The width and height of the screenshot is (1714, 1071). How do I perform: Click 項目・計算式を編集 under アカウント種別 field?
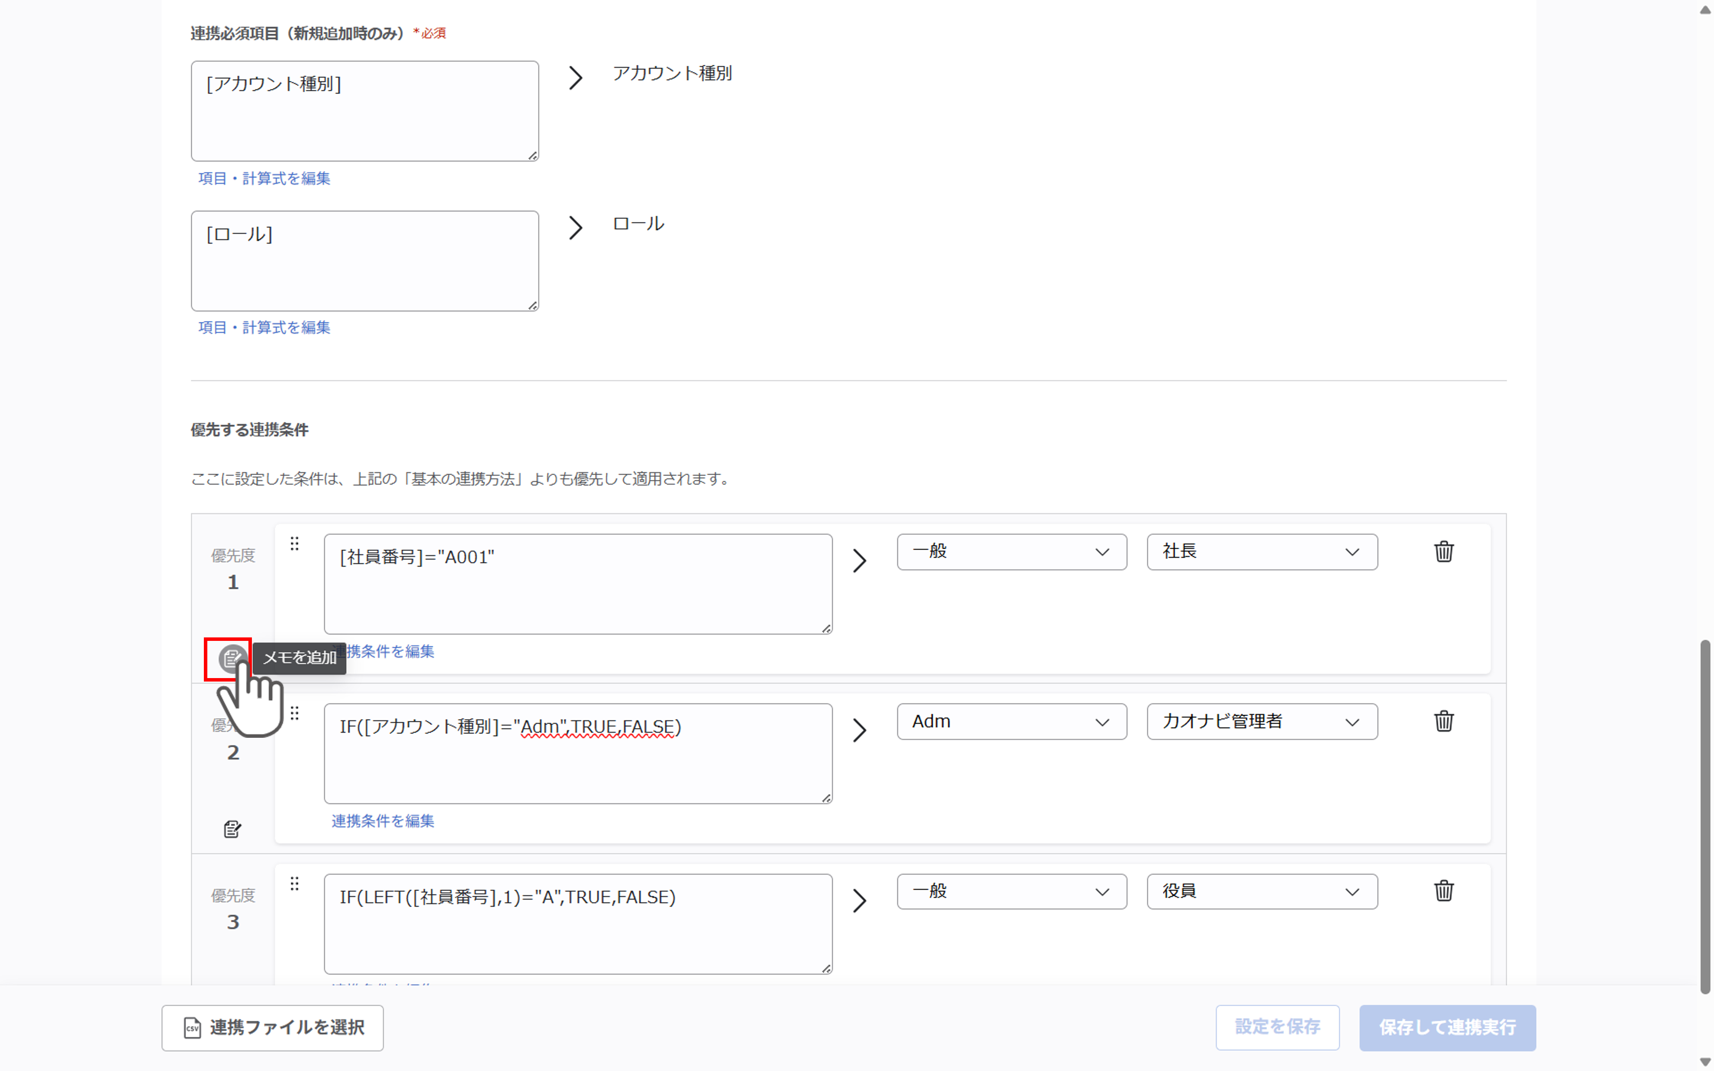(x=264, y=178)
